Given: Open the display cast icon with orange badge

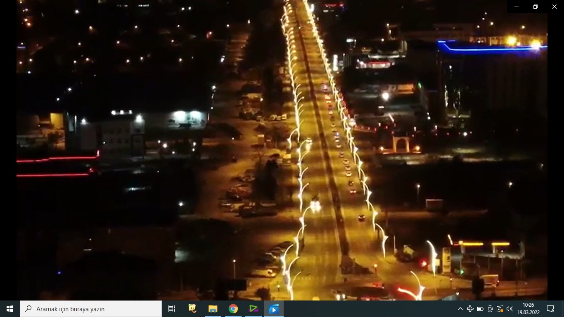Looking at the screenshot, I should click(500, 308).
